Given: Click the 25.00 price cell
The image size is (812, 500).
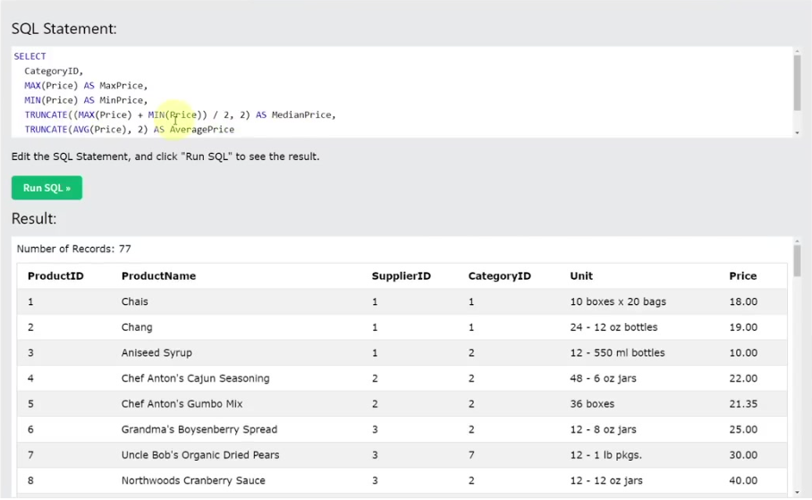Looking at the screenshot, I should point(743,429).
